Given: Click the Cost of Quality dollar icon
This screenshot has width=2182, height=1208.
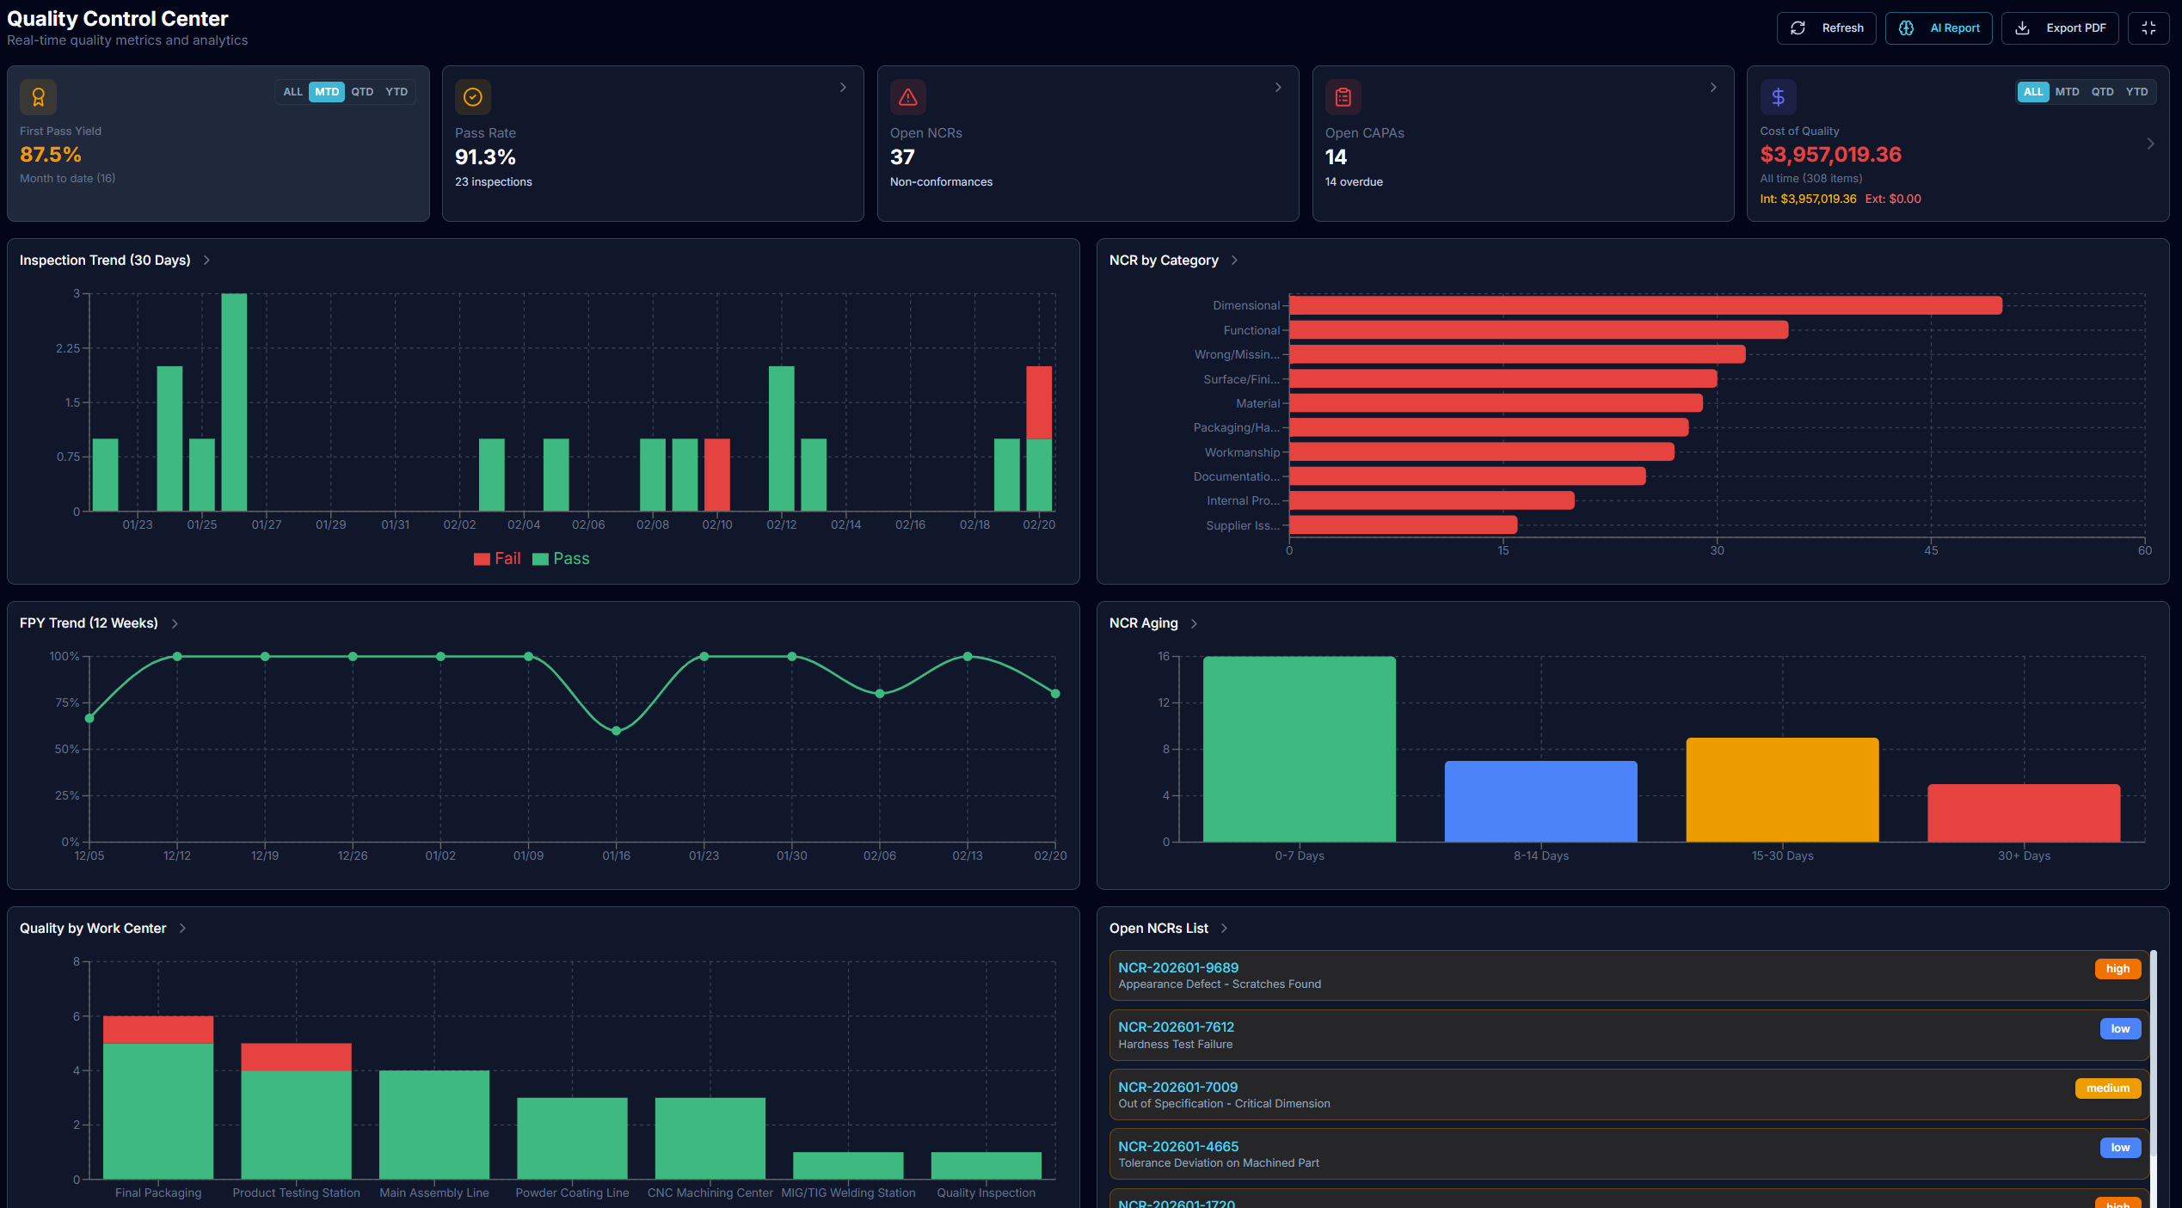Looking at the screenshot, I should click(x=1778, y=97).
